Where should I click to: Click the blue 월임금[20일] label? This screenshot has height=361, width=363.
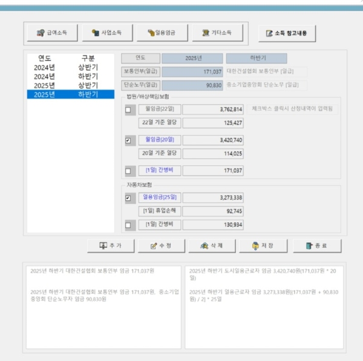click(x=160, y=140)
